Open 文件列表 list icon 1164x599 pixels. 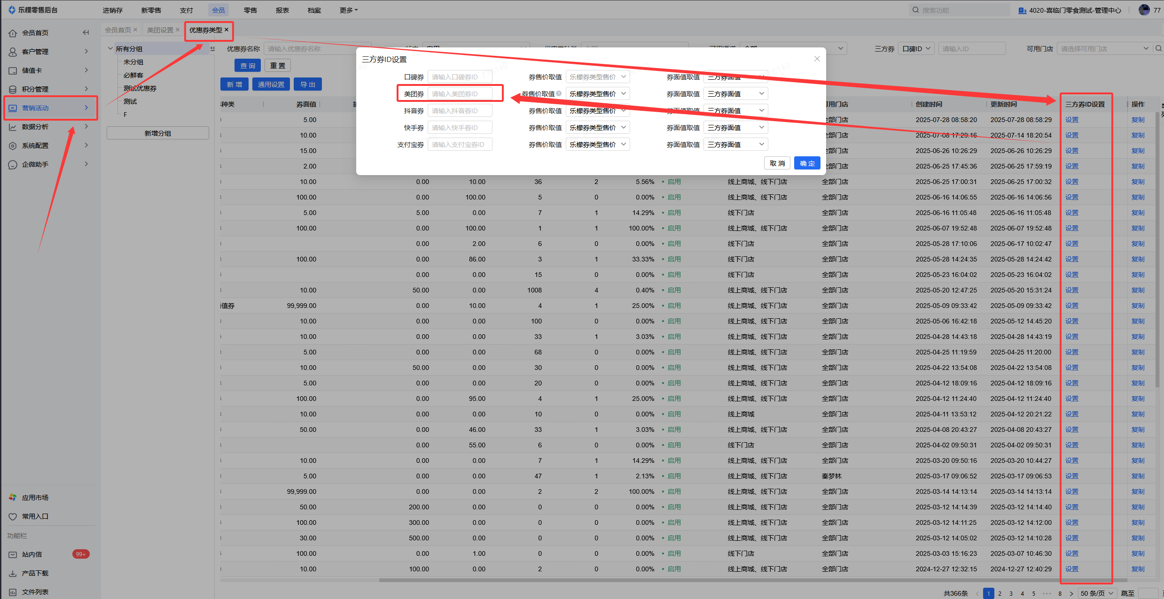pos(13,592)
